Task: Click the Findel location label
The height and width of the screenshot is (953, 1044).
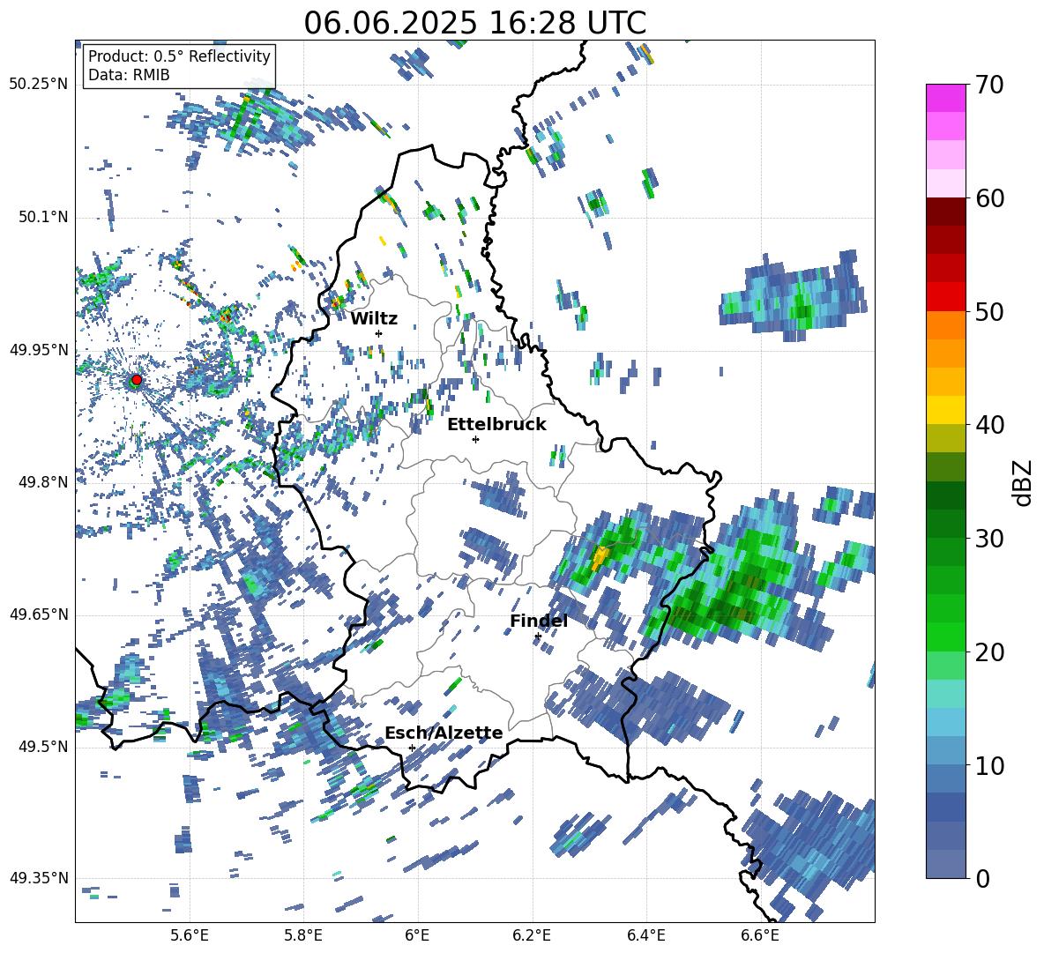Action: (x=539, y=621)
